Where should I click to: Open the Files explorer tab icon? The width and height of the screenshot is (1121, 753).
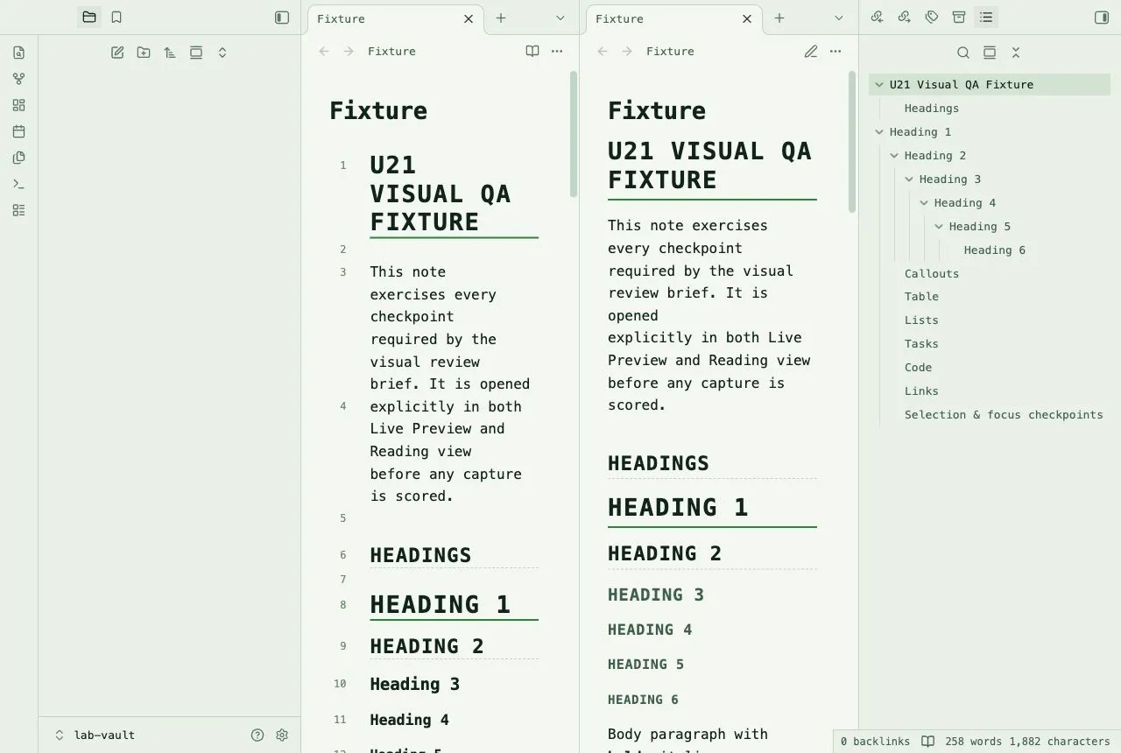89,18
